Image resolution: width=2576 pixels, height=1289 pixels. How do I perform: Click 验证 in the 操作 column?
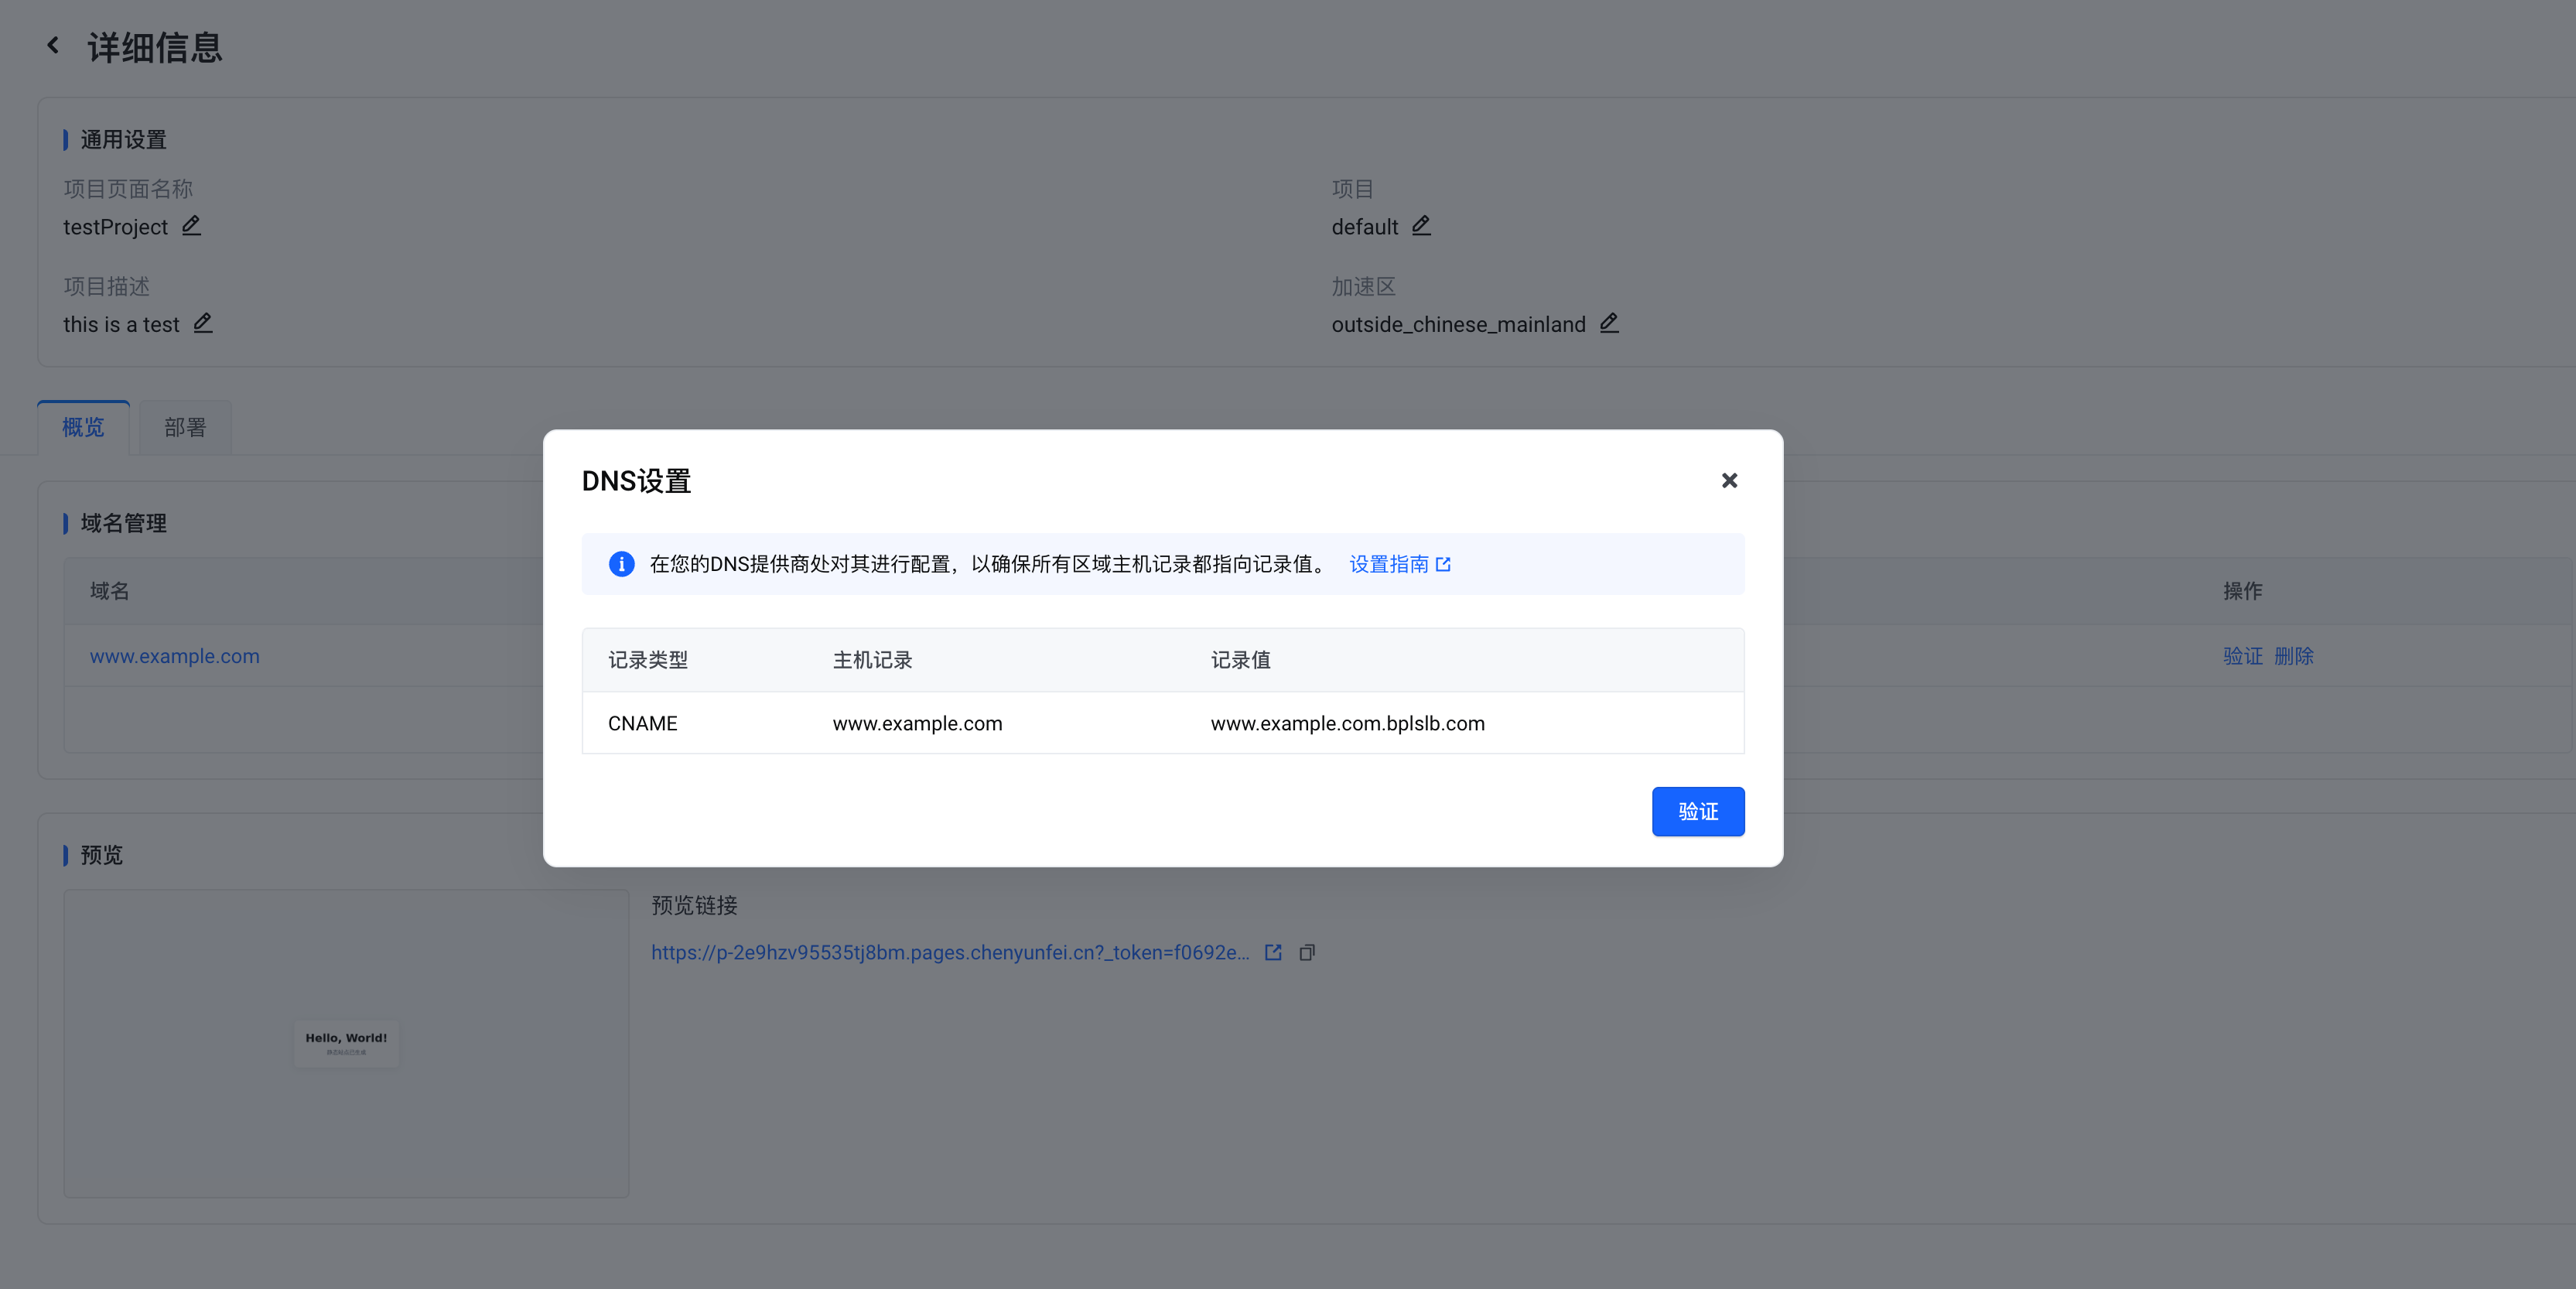(x=2242, y=656)
